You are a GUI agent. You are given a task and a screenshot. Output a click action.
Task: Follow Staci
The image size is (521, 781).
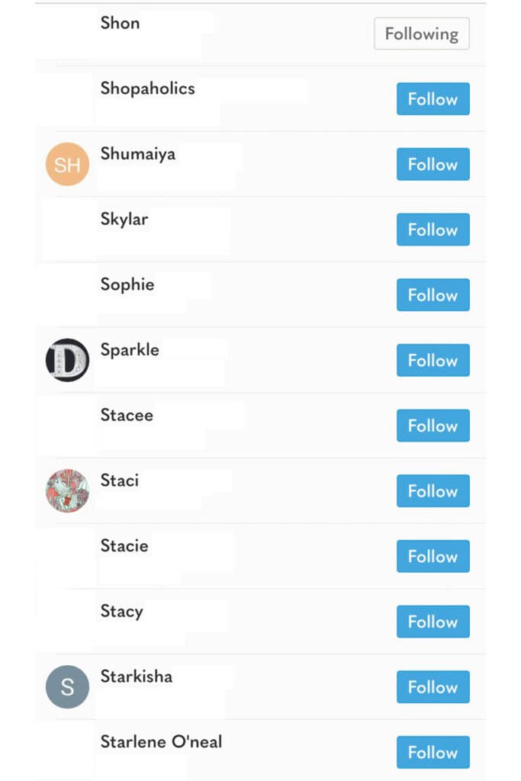pos(433,490)
